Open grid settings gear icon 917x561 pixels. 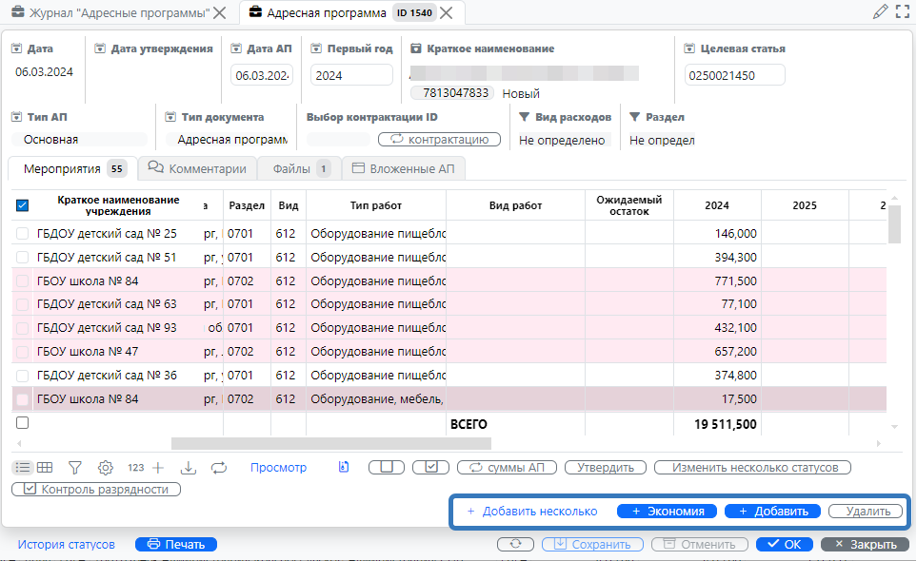pyautogui.click(x=106, y=468)
